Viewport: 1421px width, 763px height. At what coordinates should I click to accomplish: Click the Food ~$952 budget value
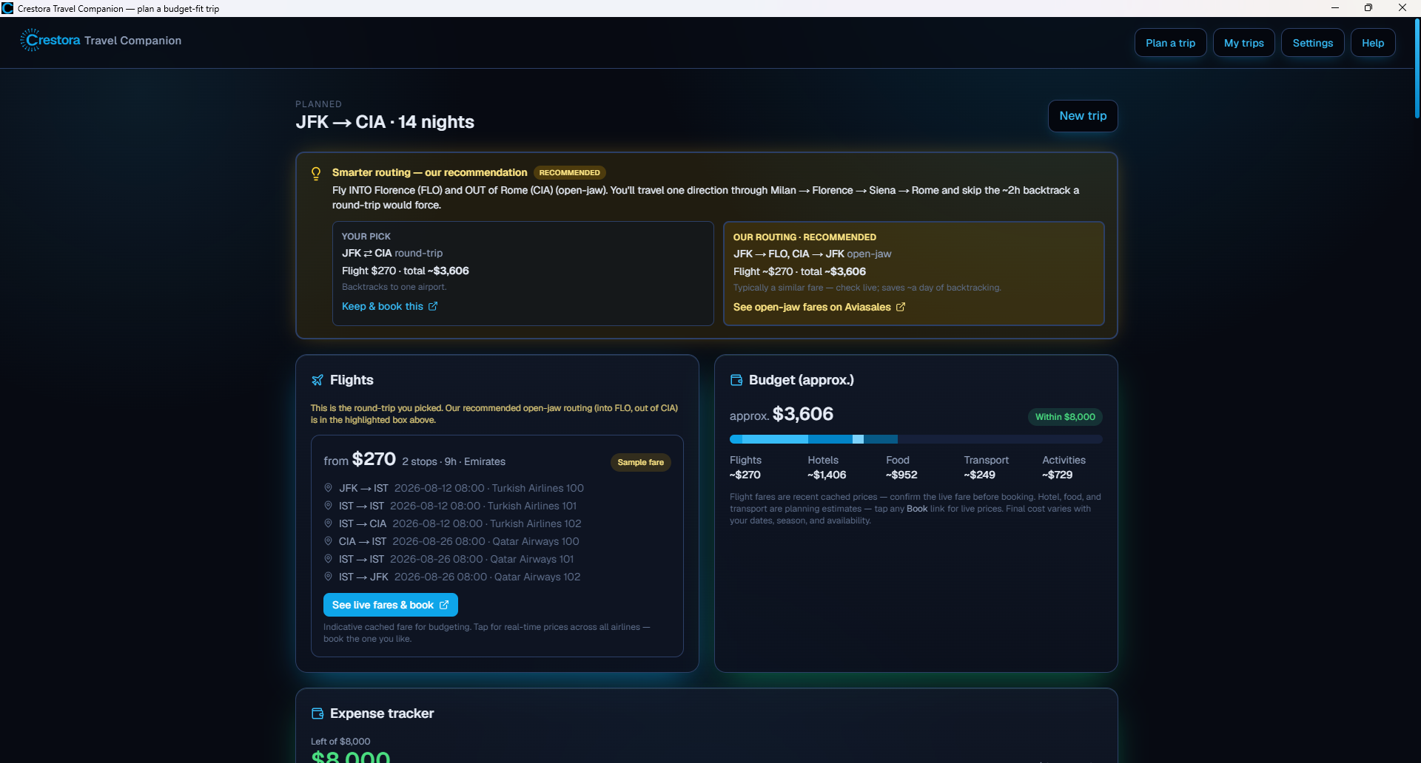pyautogui.click(x=901, y=475)
